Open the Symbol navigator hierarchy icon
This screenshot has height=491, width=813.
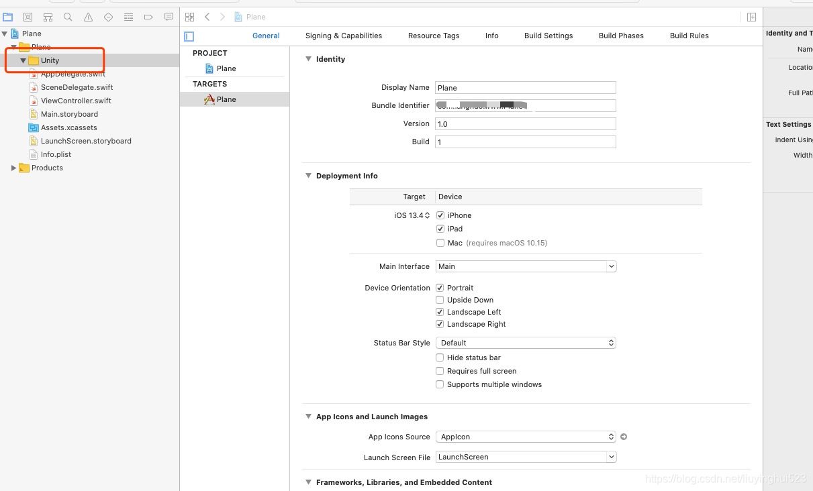pos(48,17)
